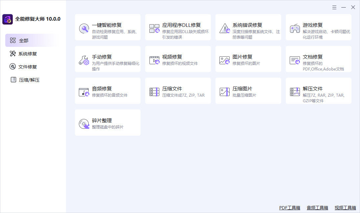Click the 视频修复 clapperboard icon
Image resolution: width=360 pixels, height=213 pixels.
(154, 61)
